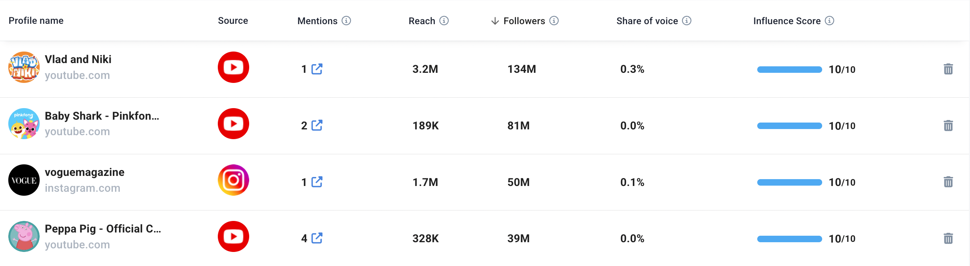Show info for Influence Score column
970x266 pixels.
[829, 21]
